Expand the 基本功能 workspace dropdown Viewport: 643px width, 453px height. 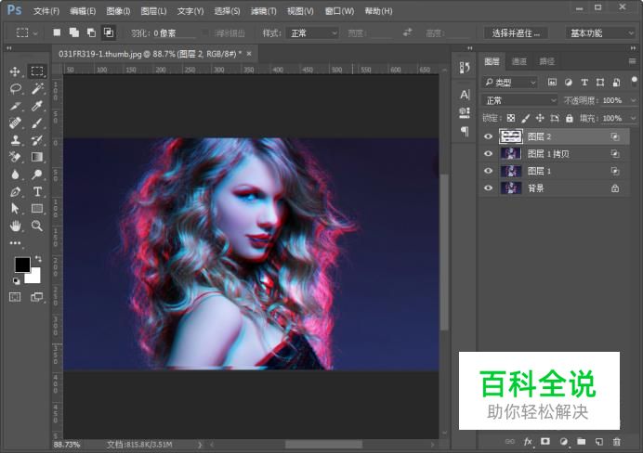coord(599,32)
